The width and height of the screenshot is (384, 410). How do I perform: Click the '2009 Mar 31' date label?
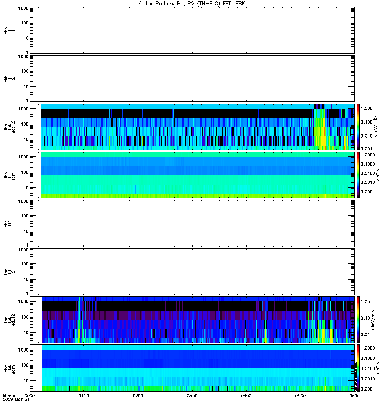16,400
